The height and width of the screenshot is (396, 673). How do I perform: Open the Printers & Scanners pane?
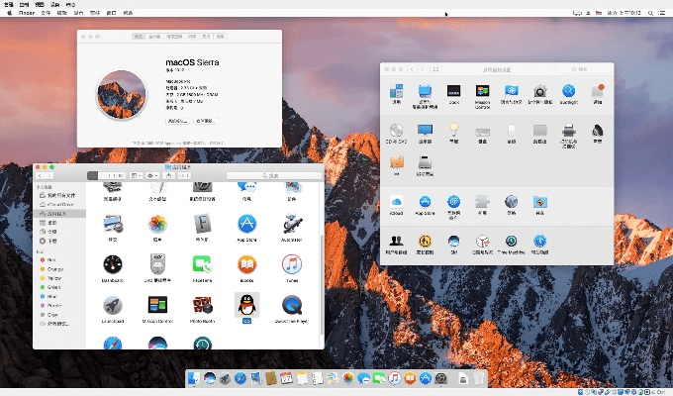point(569,131)
